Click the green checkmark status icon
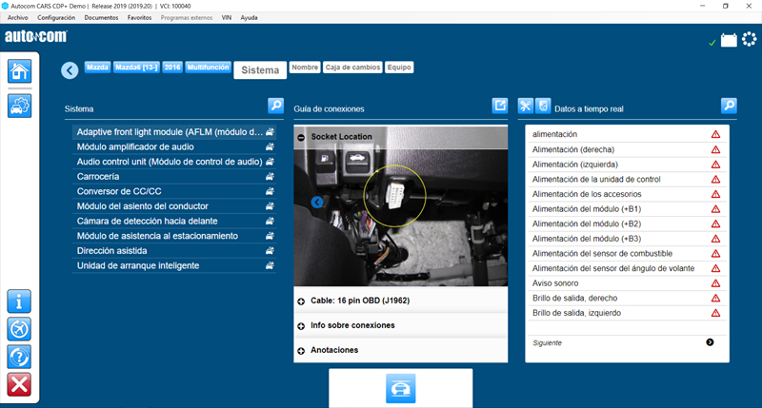762x408 pixels. coord(712,43)
